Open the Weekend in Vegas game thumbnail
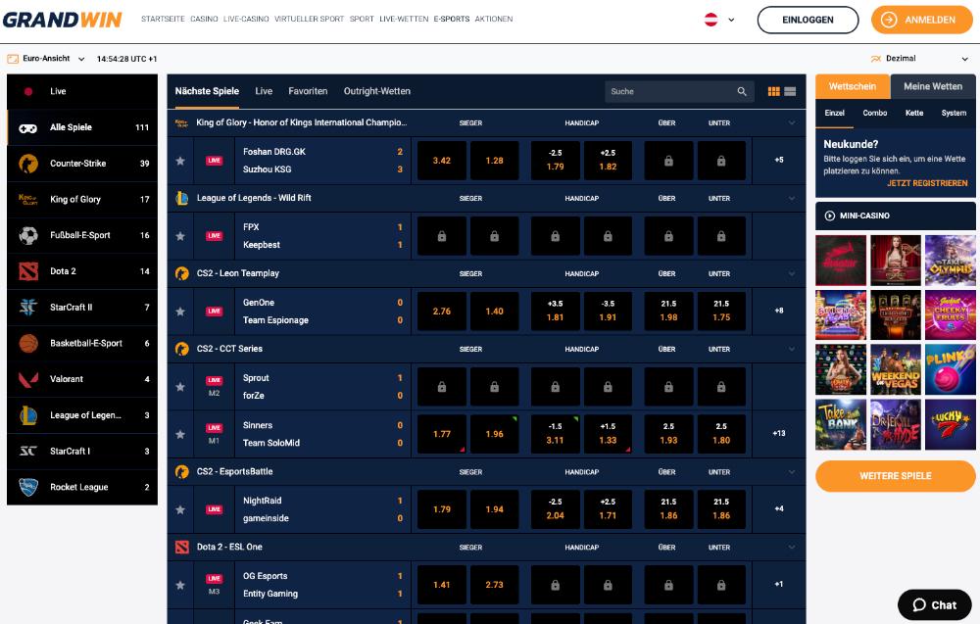The height and width of the screenshot is (624, 980). [896, 369]
